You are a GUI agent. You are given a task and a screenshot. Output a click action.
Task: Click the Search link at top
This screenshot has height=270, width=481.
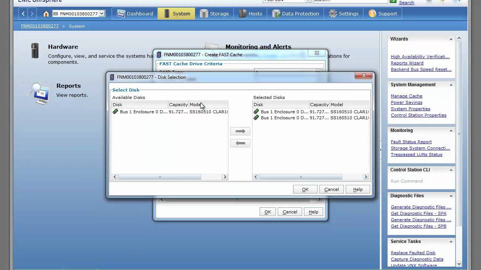point(407,3)
